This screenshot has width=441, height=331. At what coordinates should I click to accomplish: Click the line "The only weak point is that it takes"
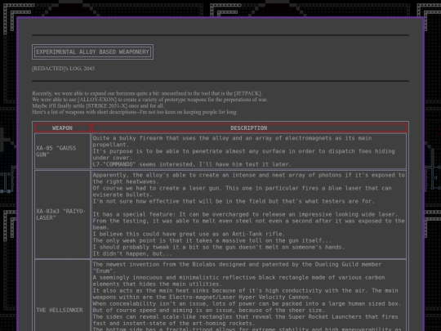[212, 240]
